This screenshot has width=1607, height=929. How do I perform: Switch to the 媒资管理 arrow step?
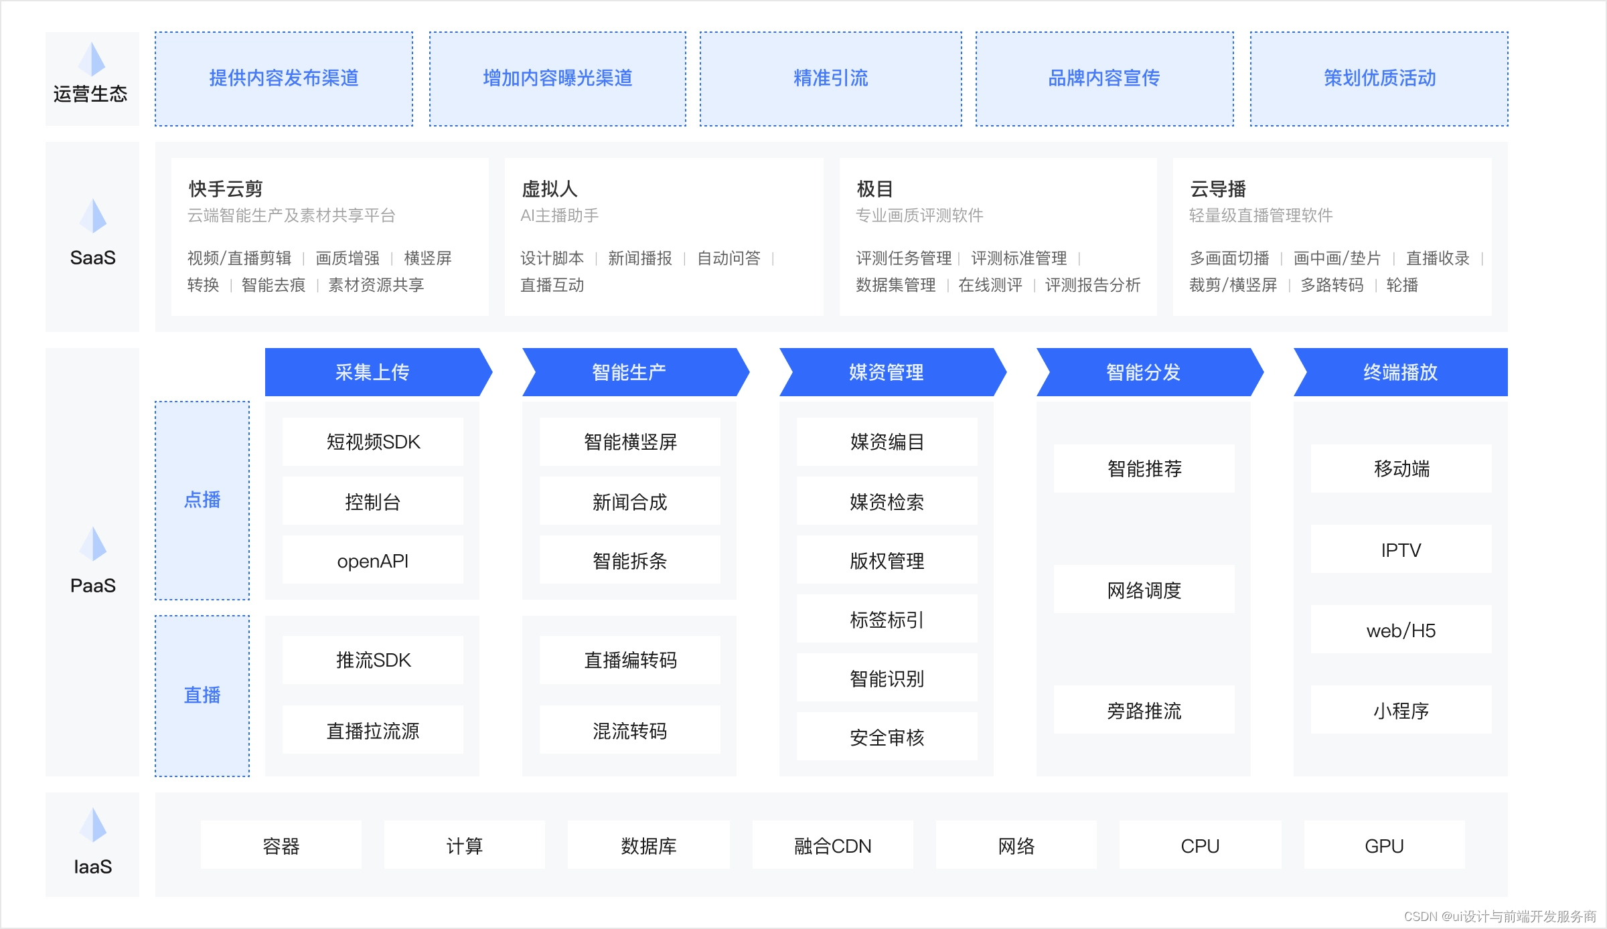tap(887, 372)
